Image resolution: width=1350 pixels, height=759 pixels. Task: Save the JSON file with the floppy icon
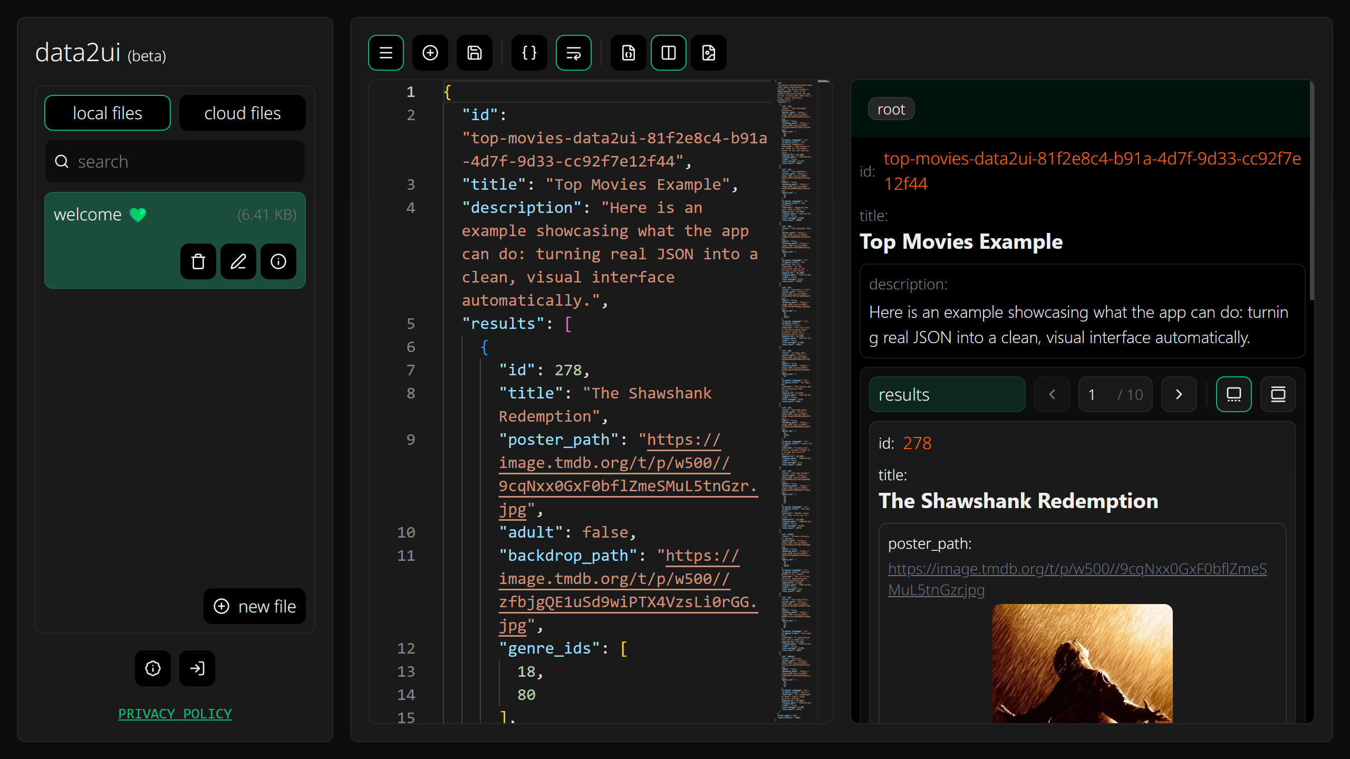coord(474,53)
